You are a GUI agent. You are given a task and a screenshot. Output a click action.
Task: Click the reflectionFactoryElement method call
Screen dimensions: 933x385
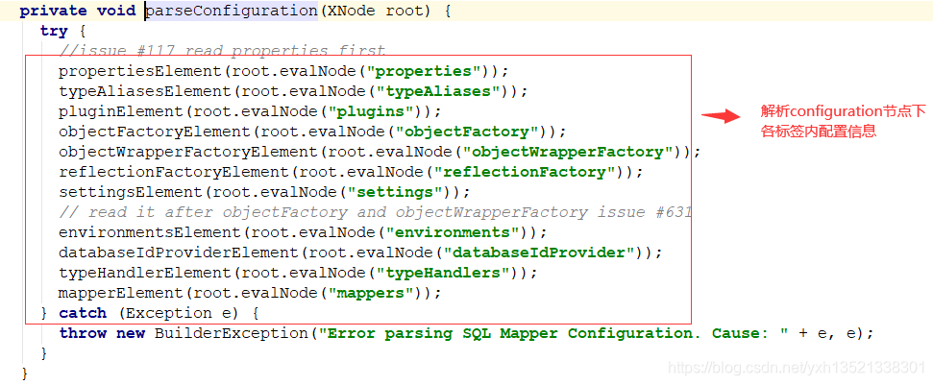(174, 172)
